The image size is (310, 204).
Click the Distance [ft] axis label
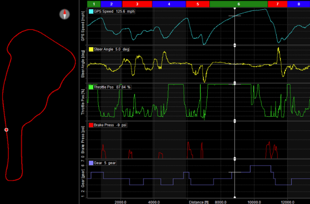[201, 201]
